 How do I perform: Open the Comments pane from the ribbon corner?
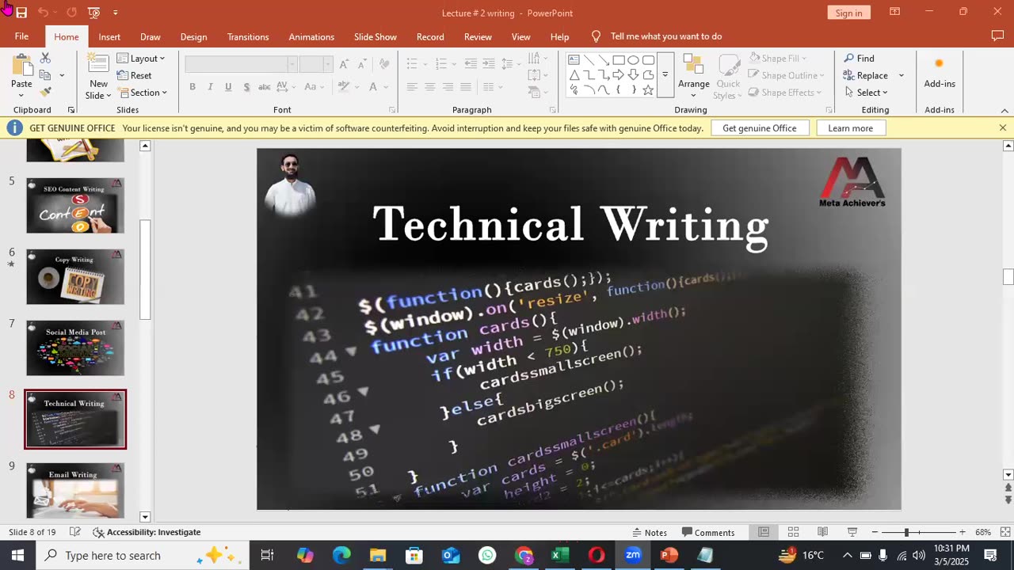coord(997,36)
